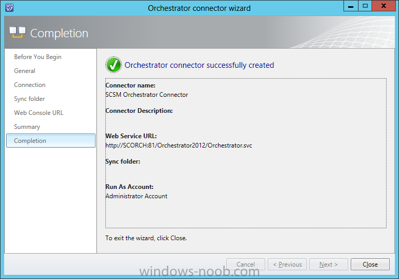Click the connector icon beside the Completion header

point(18,32)
